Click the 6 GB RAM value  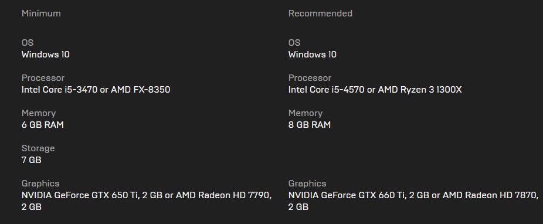(43, 125)
